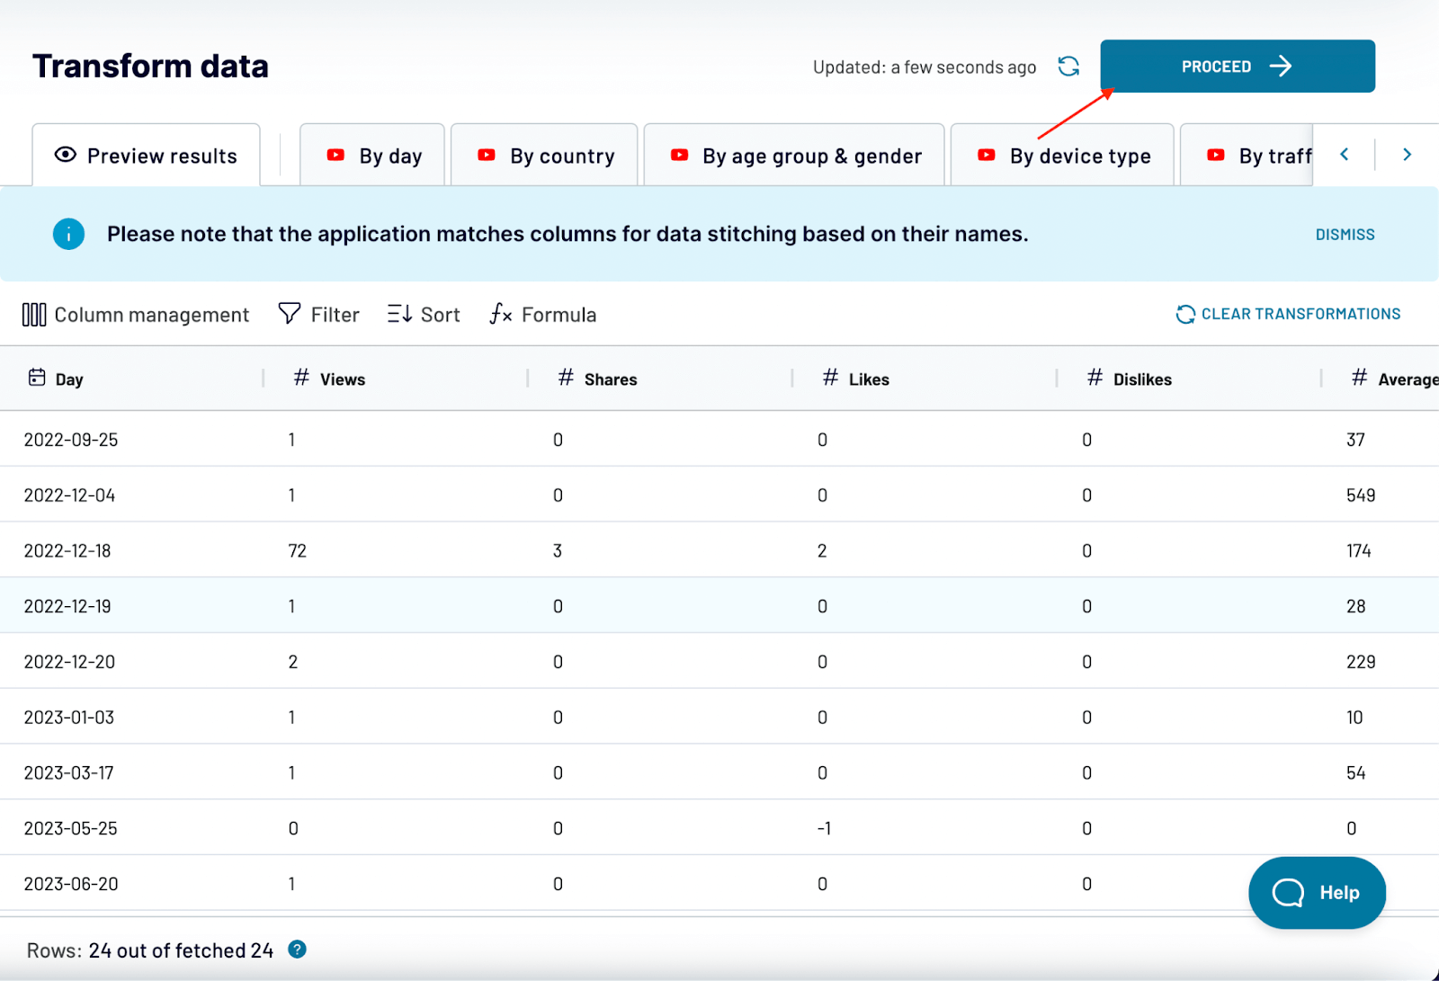Dismiss the column matching notice
Screen dimensions: 1439x981
(1345, 235)
